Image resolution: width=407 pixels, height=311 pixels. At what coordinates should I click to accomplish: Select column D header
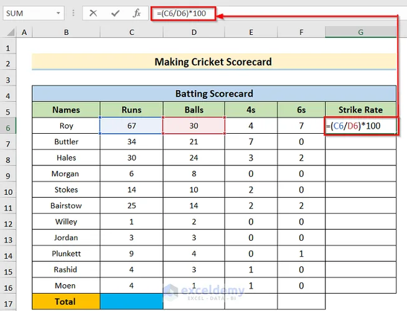click(194, 32)
